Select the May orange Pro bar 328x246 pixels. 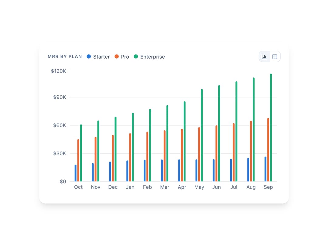[x=199, y=154]
